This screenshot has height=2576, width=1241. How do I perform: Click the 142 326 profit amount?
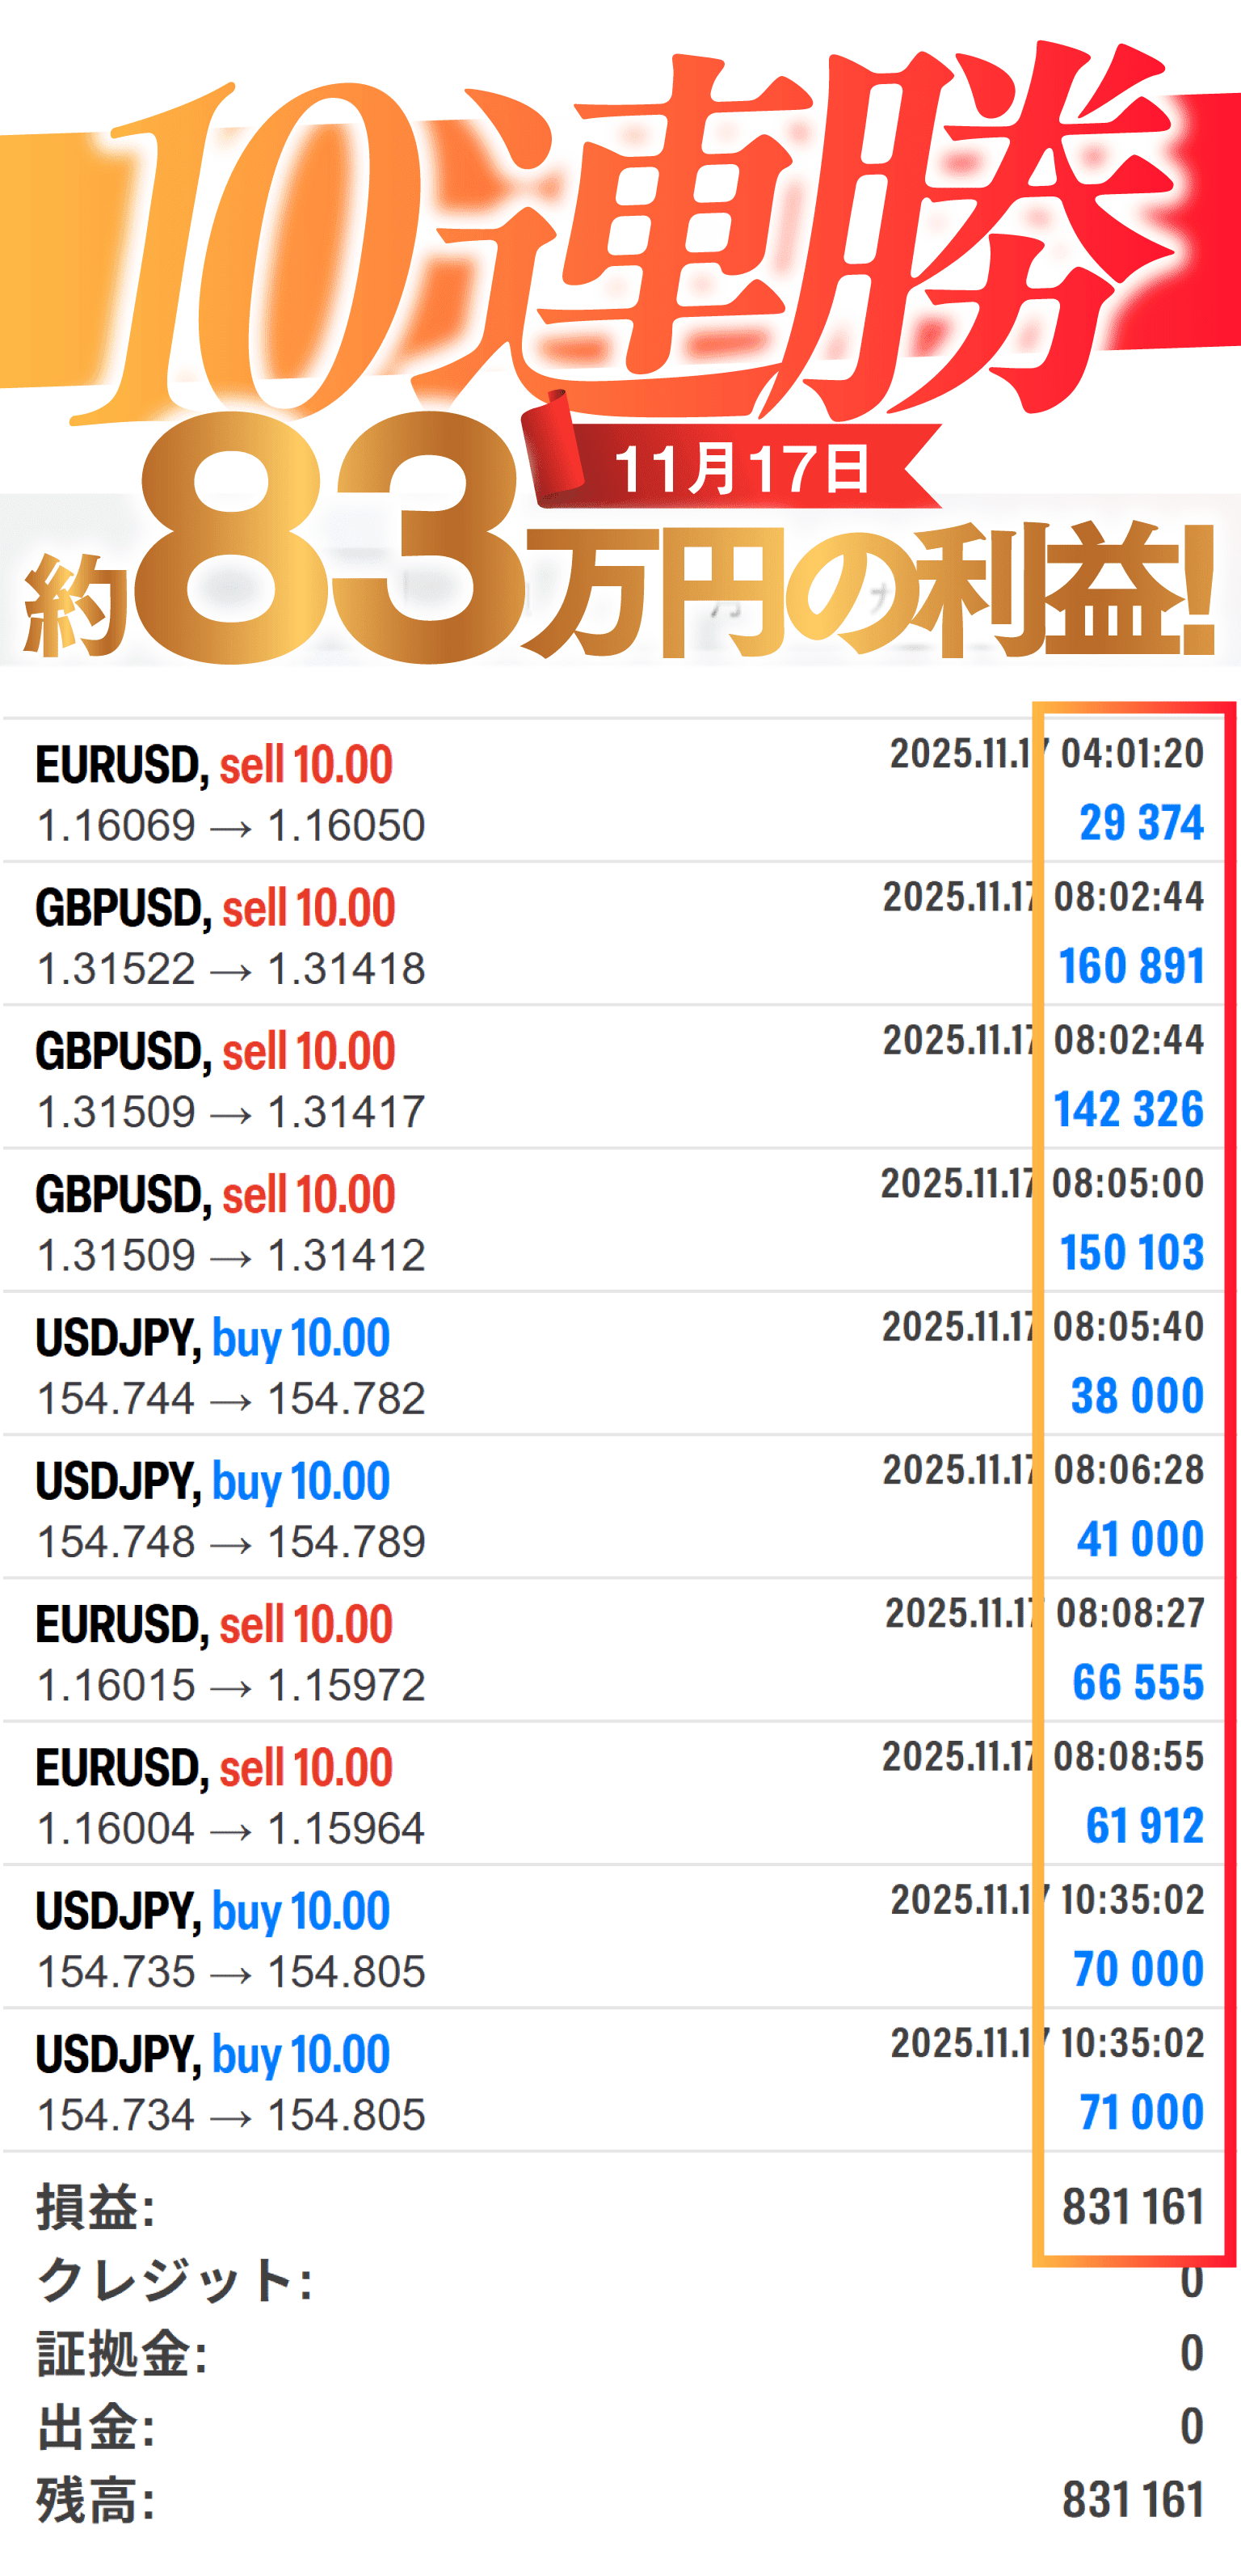(x=1128, y=1109)
